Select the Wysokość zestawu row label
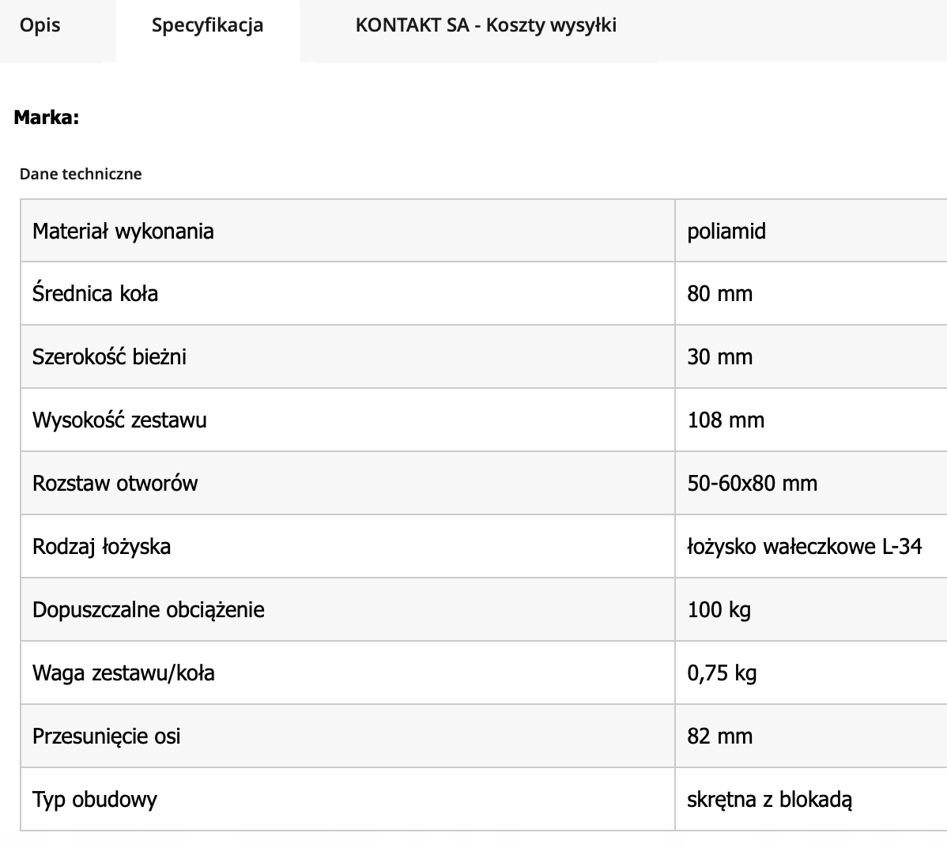 [119, 420]
